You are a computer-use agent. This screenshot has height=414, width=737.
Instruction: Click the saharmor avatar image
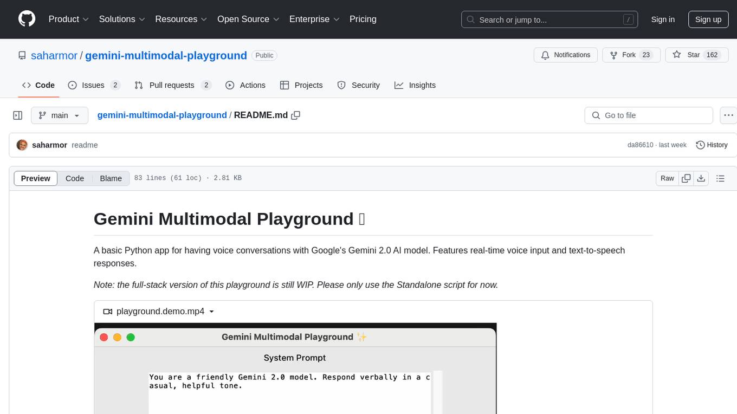(x=22, y=145)
